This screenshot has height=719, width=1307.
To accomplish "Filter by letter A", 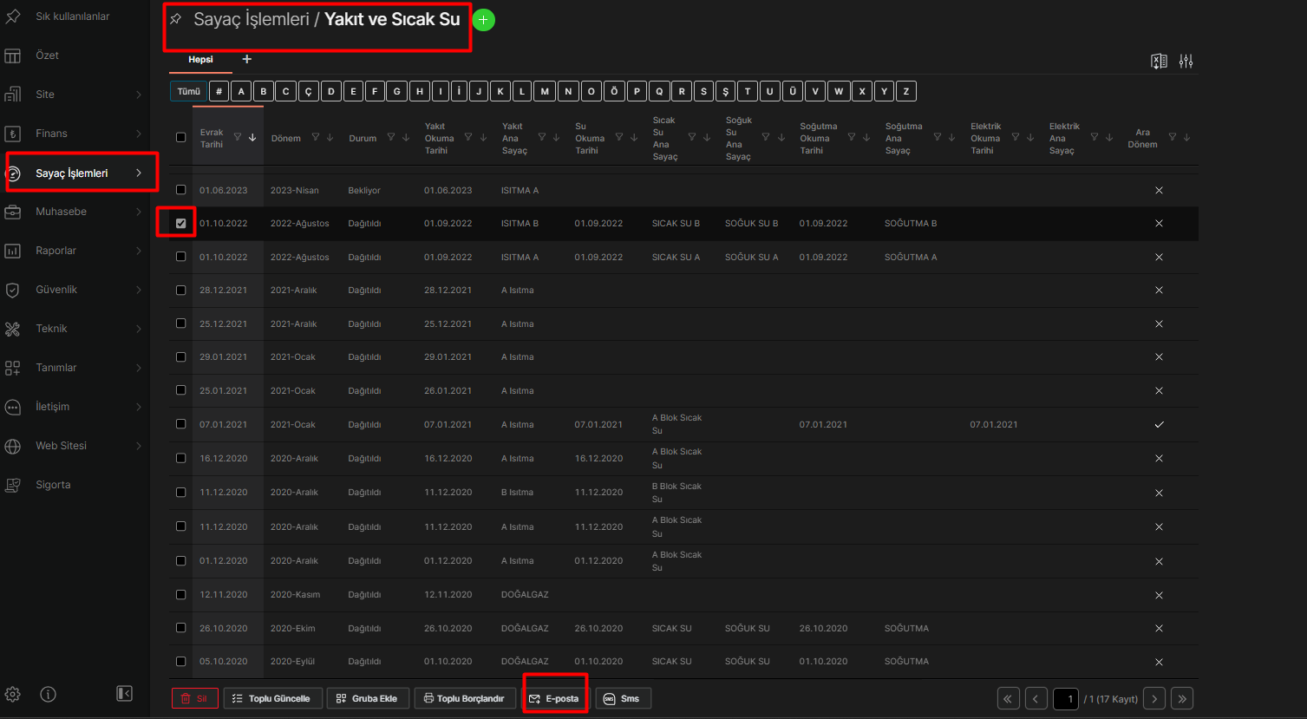I will coord(241,91).
